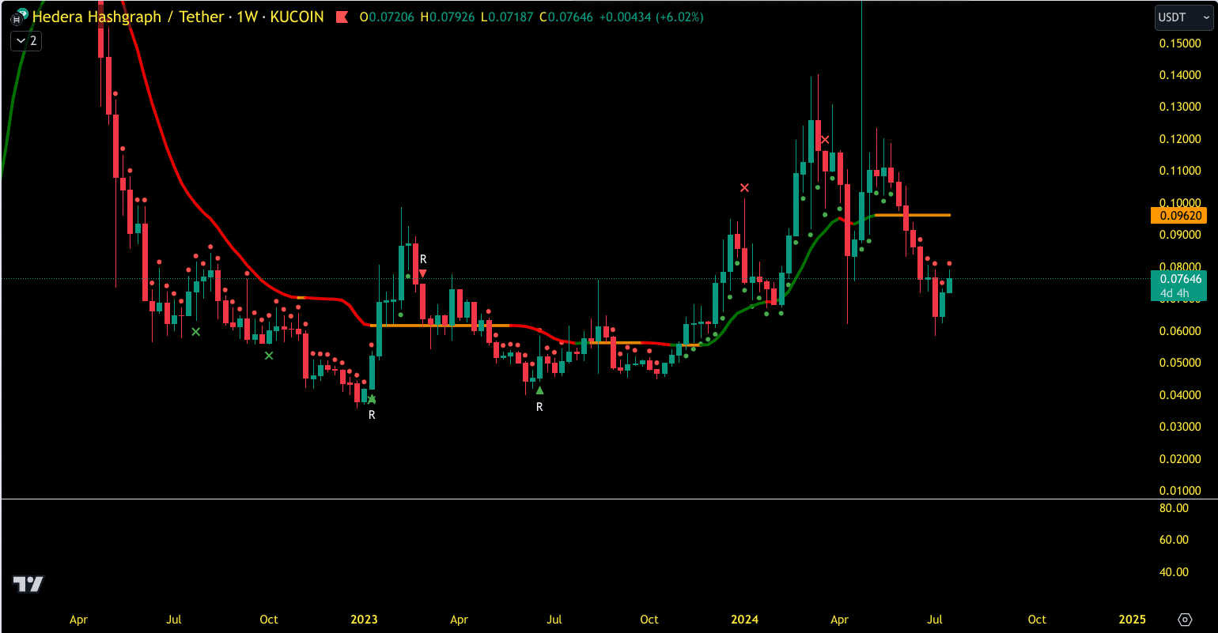Click the R label under July 2023 low
This screenshot has width=1218, height=633.
[539, 407]
